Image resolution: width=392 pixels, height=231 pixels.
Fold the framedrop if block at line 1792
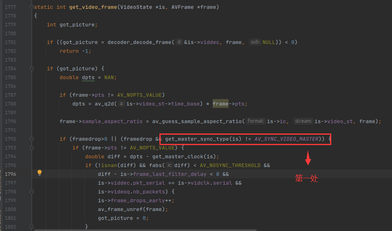[x=32, y=139]
